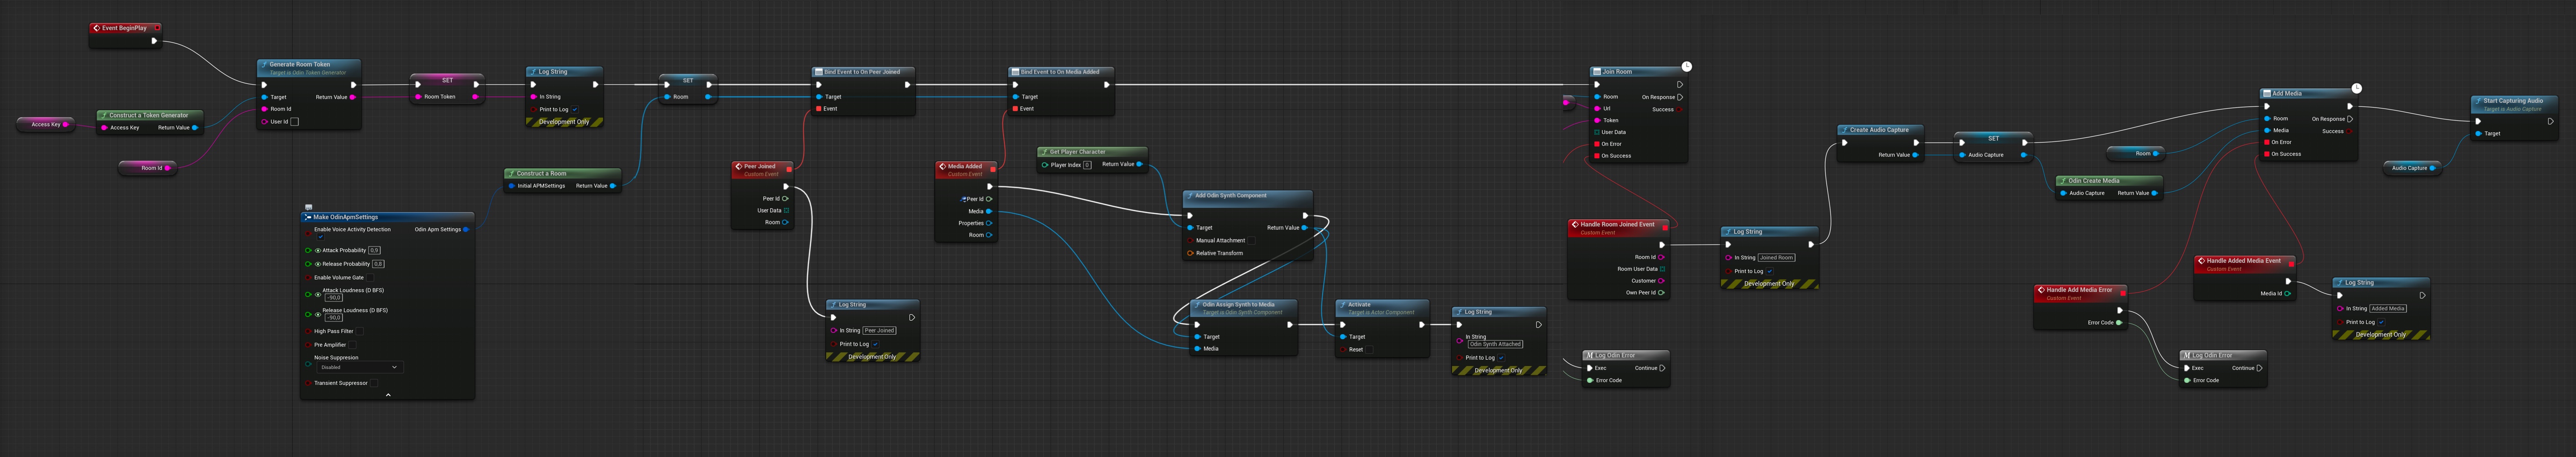Click the eye icon beside Release Probability
This screenshot has width=2576, height=457.
(x=318, y=264)
